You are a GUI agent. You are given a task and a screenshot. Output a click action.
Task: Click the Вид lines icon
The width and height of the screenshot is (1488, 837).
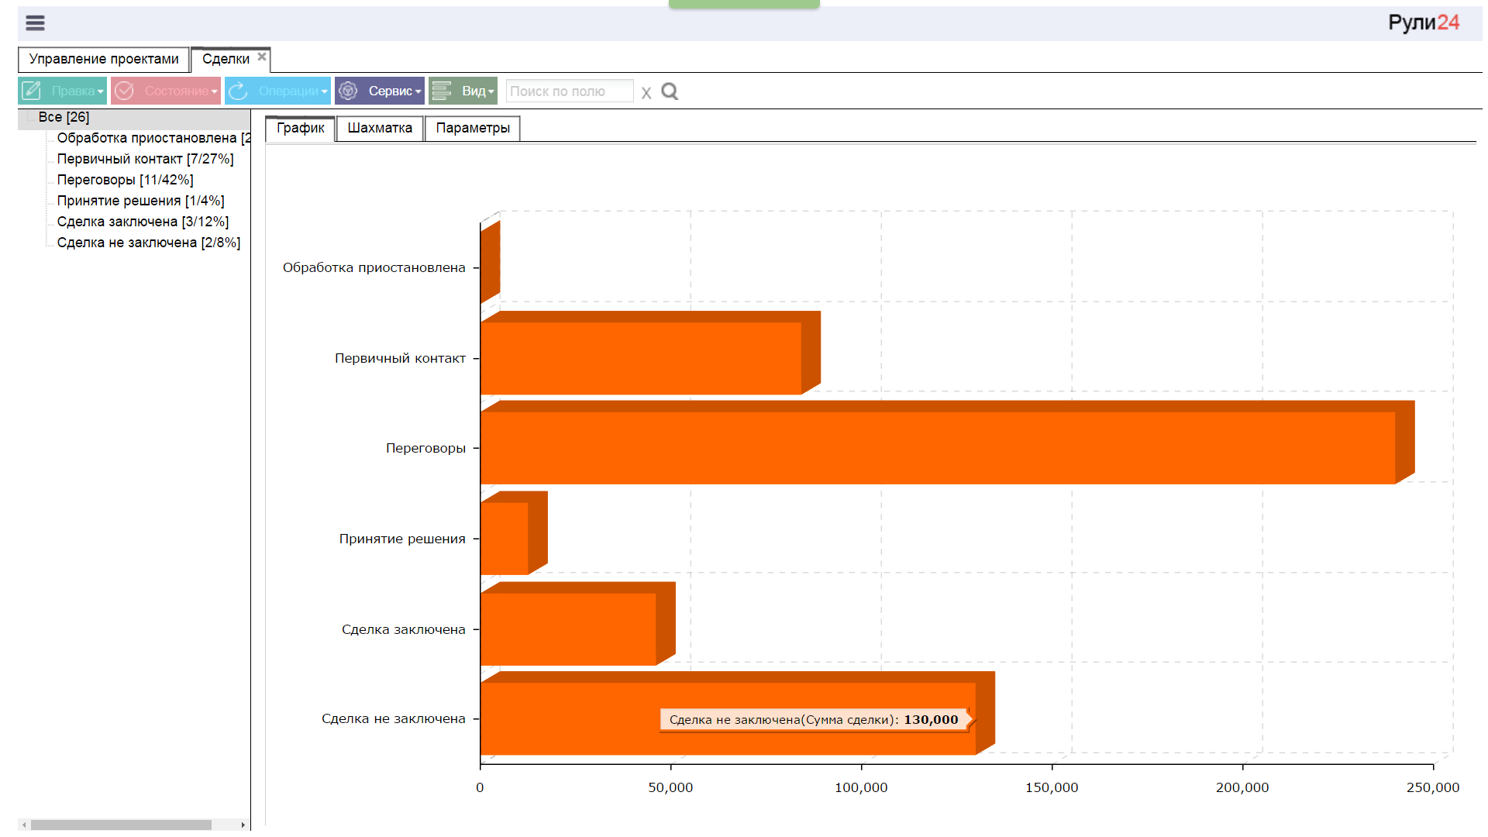(x=442, y=91)
